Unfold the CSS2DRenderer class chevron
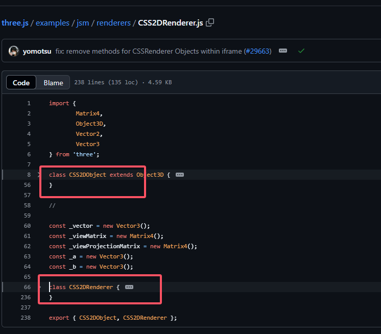This screenshot has height=334, width=381. point(40,287)
